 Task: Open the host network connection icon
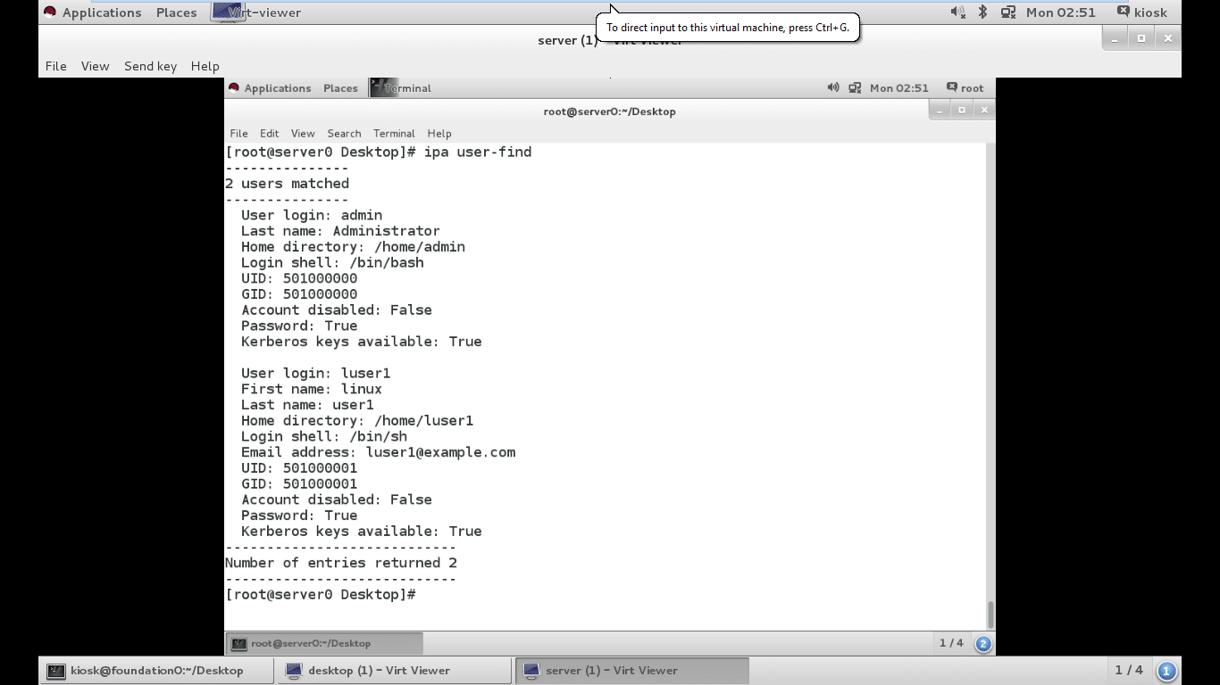[1008, 12]
